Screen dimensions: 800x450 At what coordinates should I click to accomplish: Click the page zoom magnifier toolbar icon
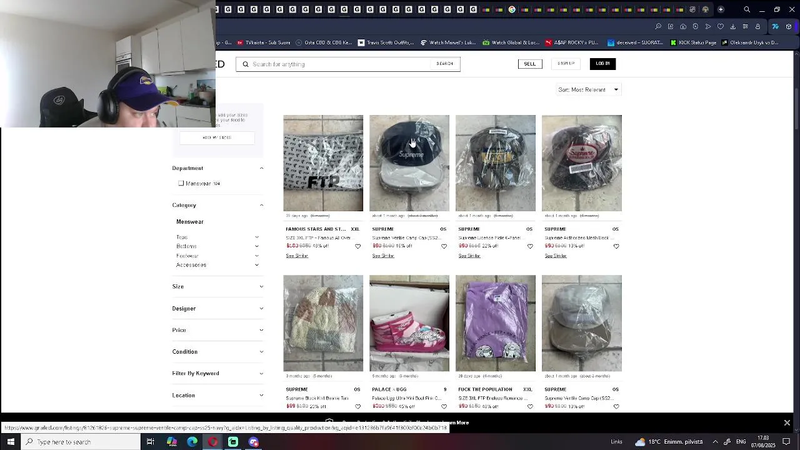658,26
